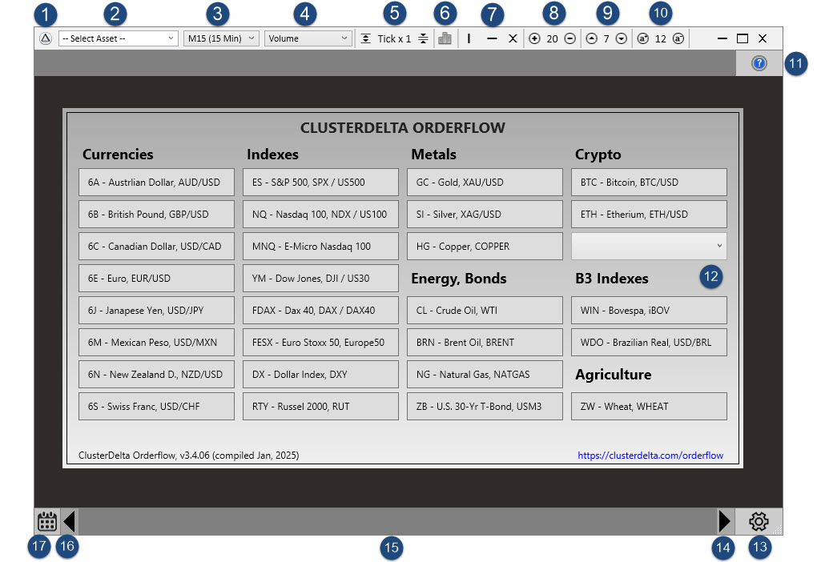Viewport: 817px width, 562px height.
Task: Select ETH - Etherium, ETH/USD
Action: click(649, 214)
